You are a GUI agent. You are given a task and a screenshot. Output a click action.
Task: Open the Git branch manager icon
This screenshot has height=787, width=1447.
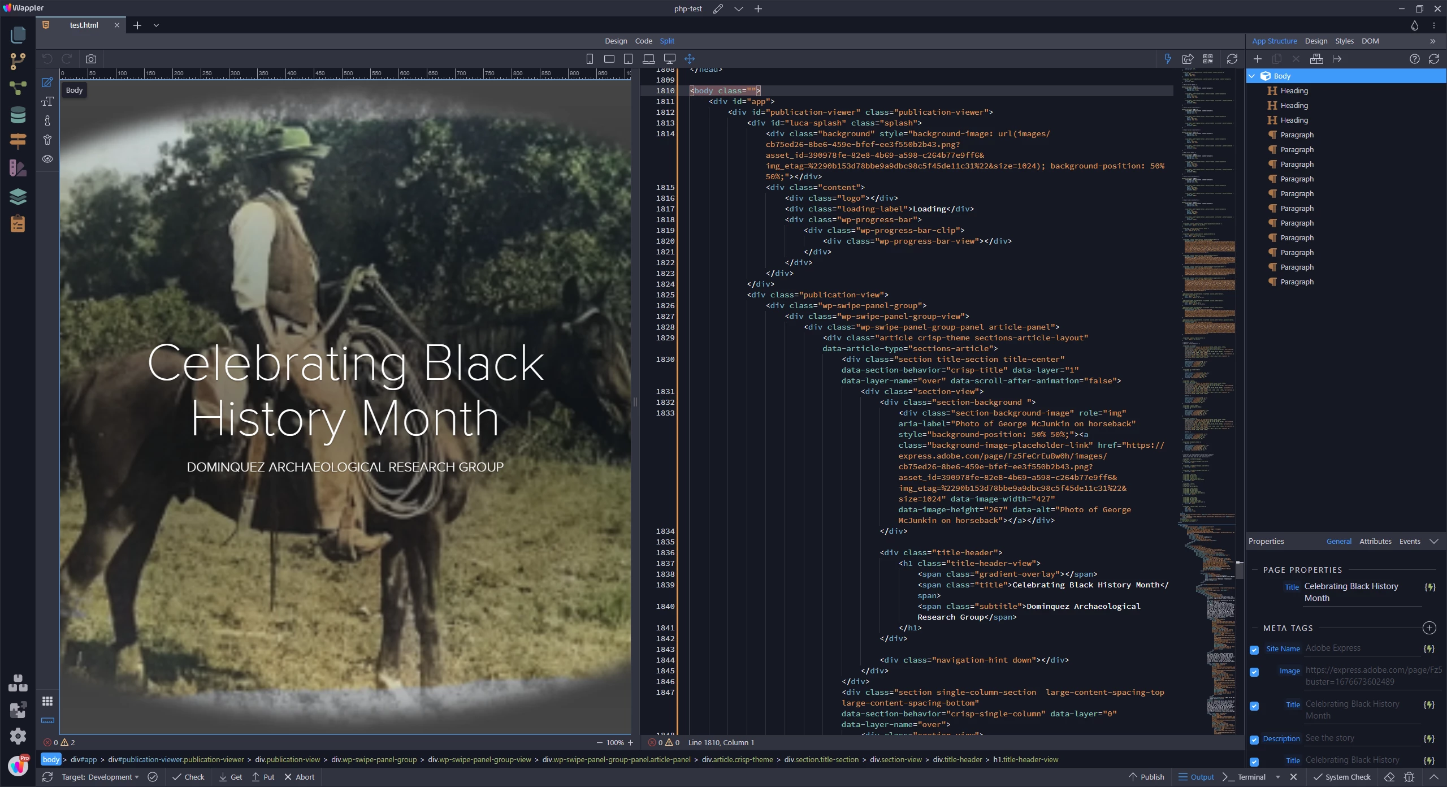(x=18, y=61)
